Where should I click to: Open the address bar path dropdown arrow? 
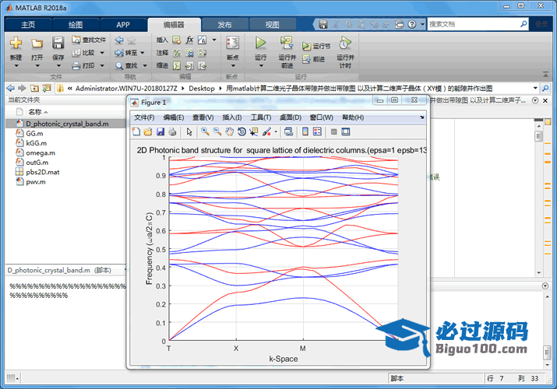[x=535, y=88]
